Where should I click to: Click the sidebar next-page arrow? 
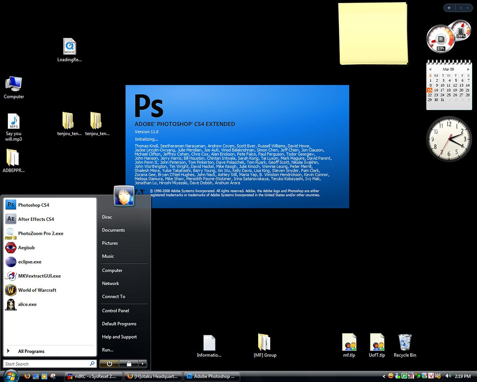click(468, 8)
